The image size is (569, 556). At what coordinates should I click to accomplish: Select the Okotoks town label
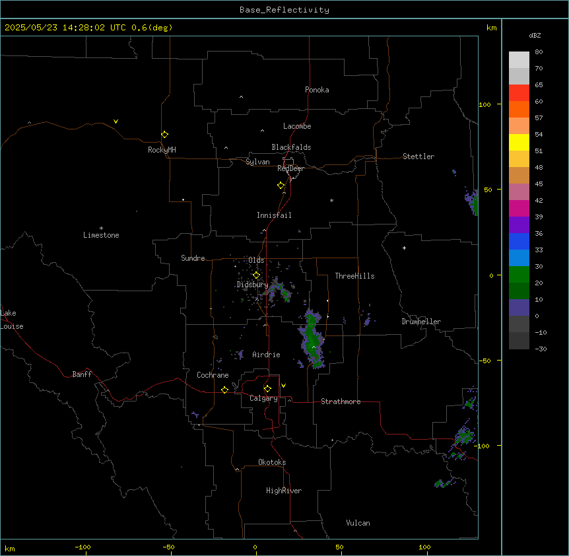point(272,462)
